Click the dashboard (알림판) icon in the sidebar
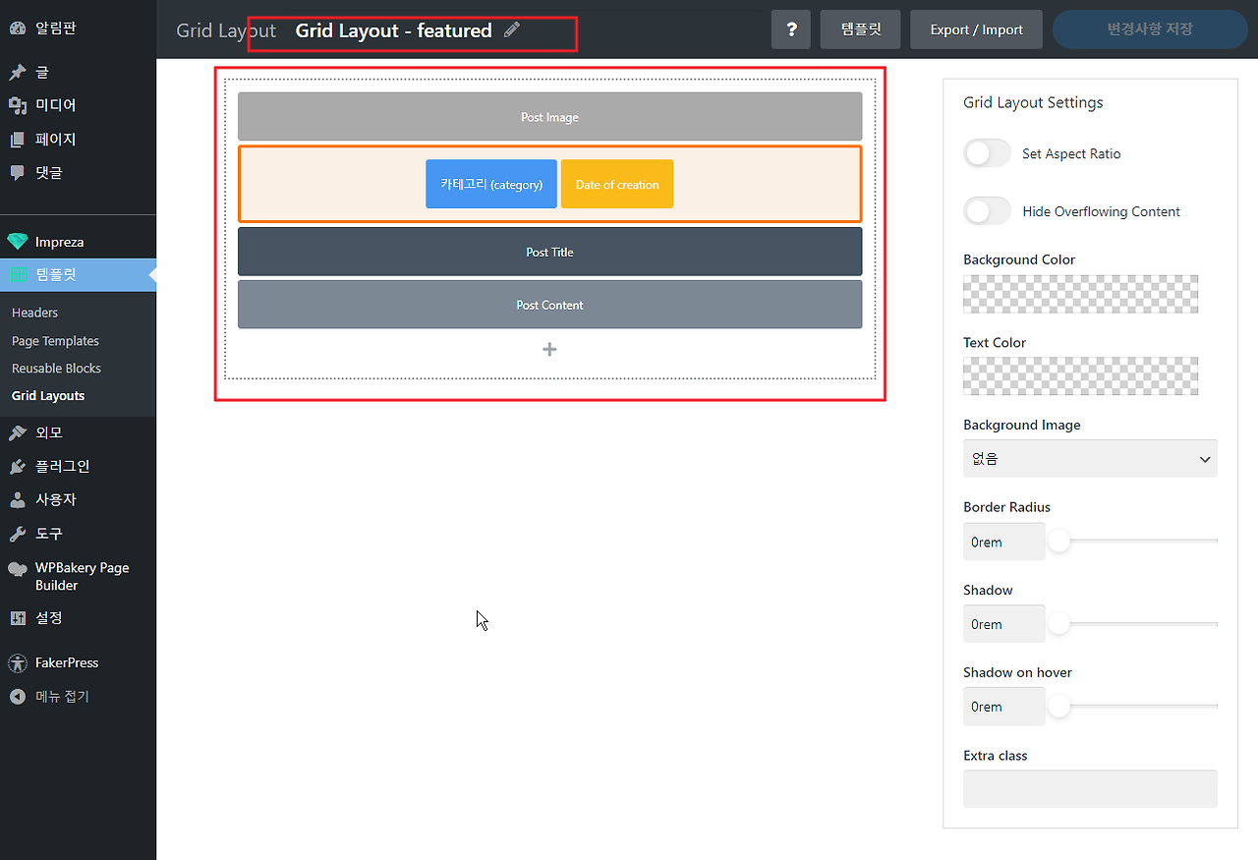 [x=18, y=29]
